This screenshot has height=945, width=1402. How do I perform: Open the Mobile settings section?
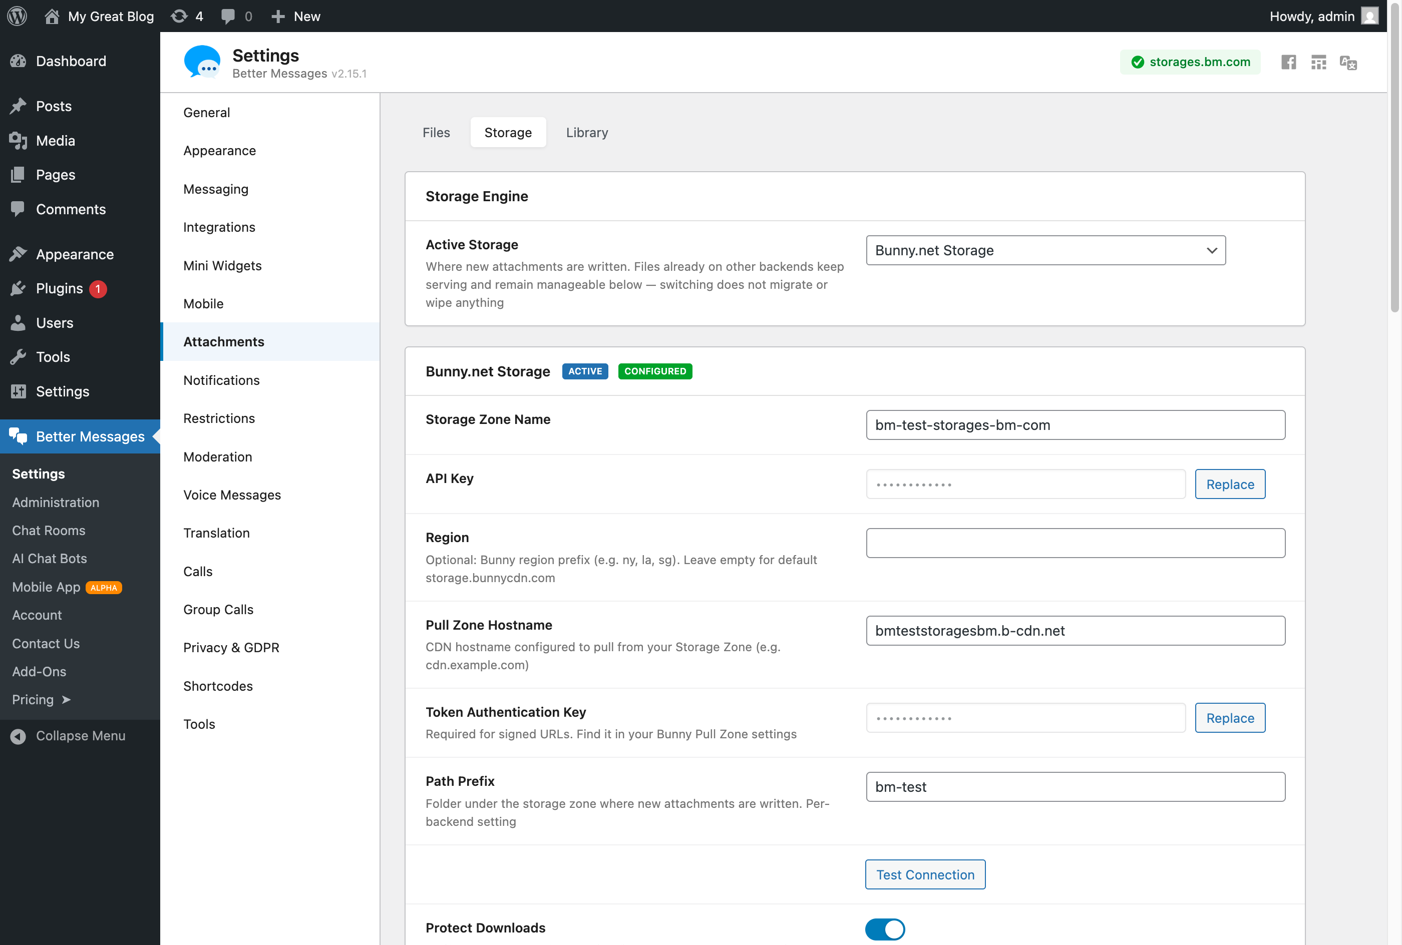[270, 304]
